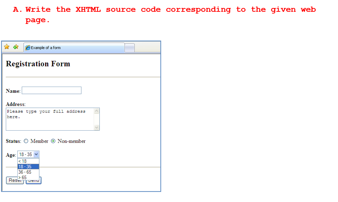Click the Internet Explorer favicon on the tab
This screenshot has width=338, height=202.
coord(27,47)
